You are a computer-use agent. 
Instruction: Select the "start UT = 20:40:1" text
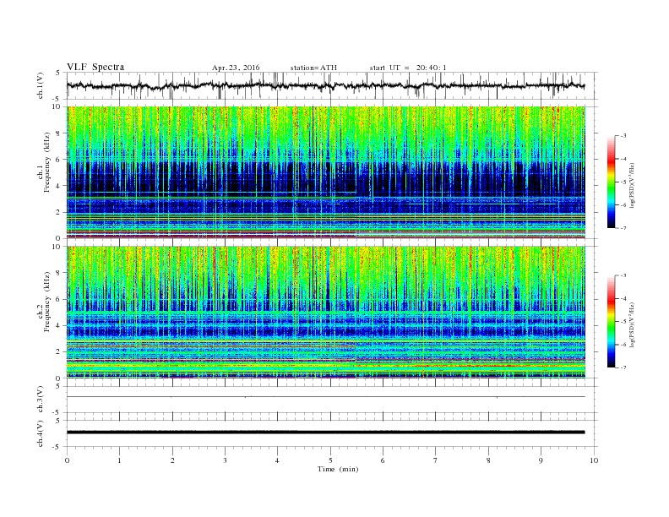coord(408,68)
